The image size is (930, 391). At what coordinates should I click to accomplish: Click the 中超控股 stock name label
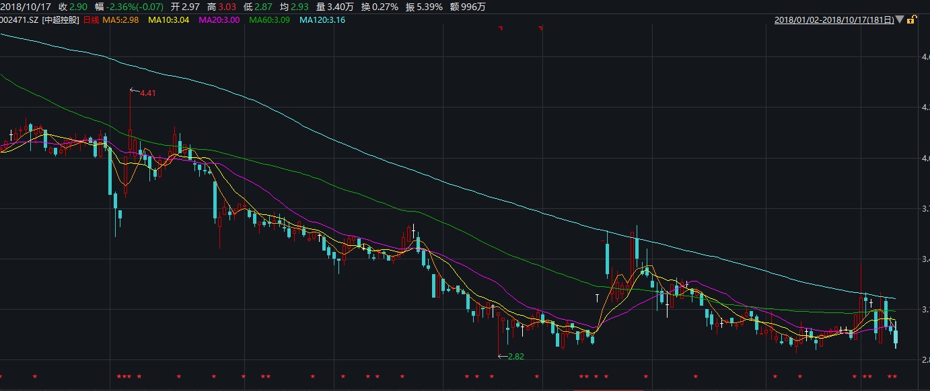pos(61,20)
